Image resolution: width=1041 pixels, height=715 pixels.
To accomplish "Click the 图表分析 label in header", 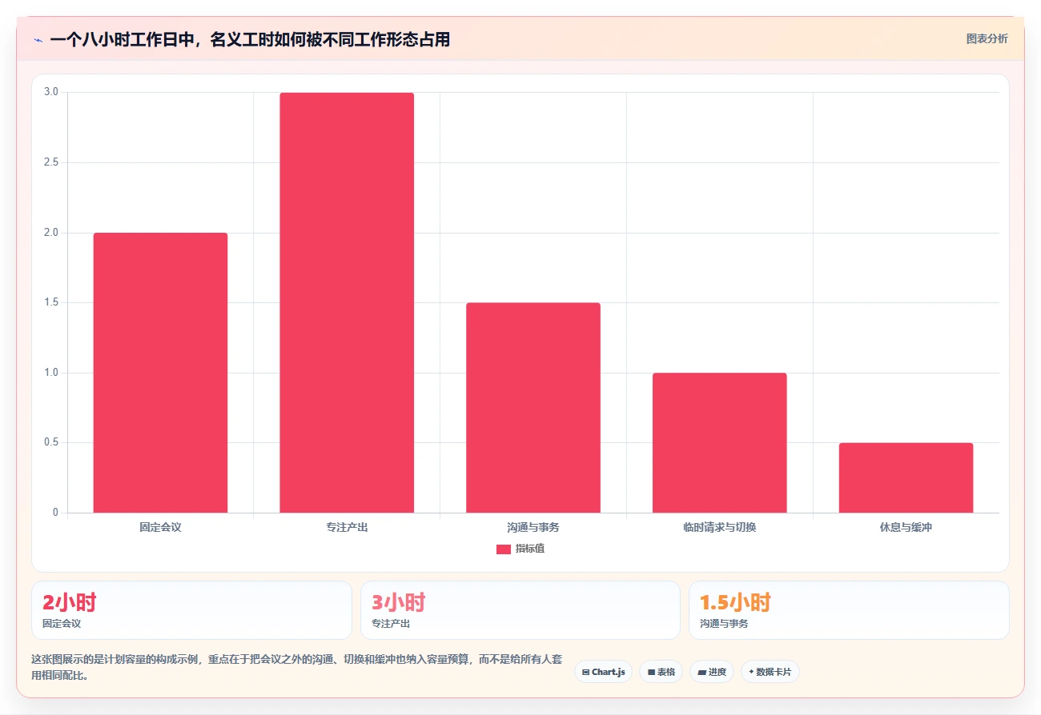I will [x=987, y=38].
